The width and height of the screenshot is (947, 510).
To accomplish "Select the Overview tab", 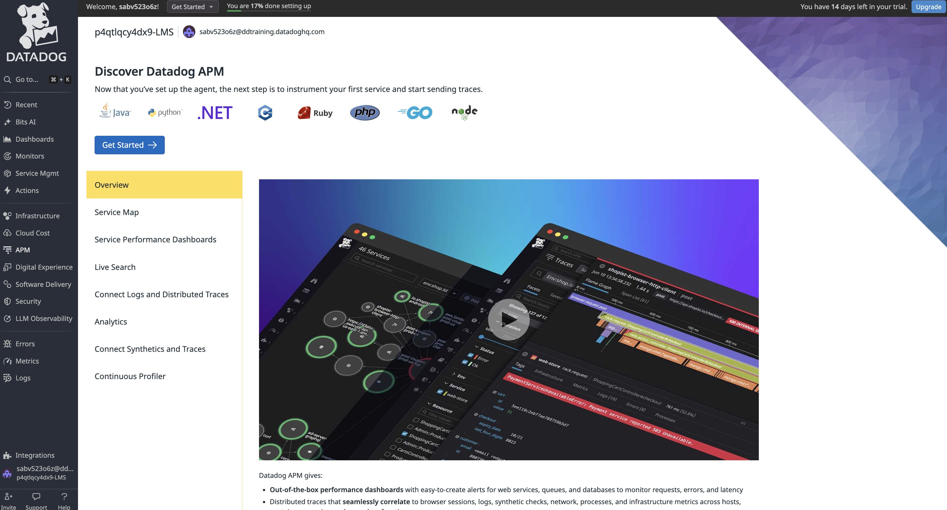I will tap(164, 185).
